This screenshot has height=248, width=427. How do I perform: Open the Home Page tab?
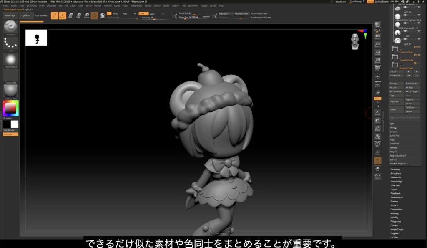coord(10,15)
